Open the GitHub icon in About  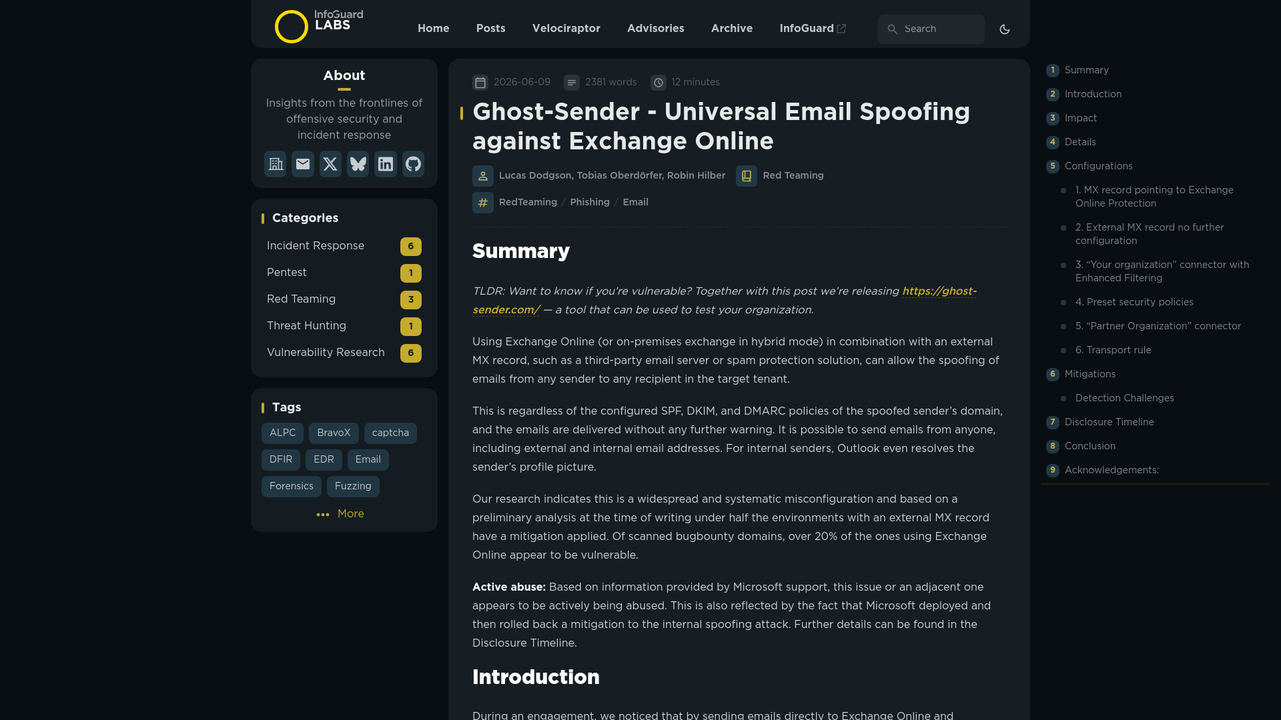414,164
